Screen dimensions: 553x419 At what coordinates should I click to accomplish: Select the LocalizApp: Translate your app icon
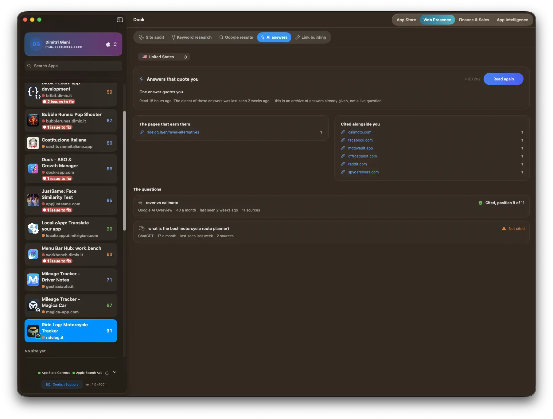pyautogui.click(x=33, y=229)
